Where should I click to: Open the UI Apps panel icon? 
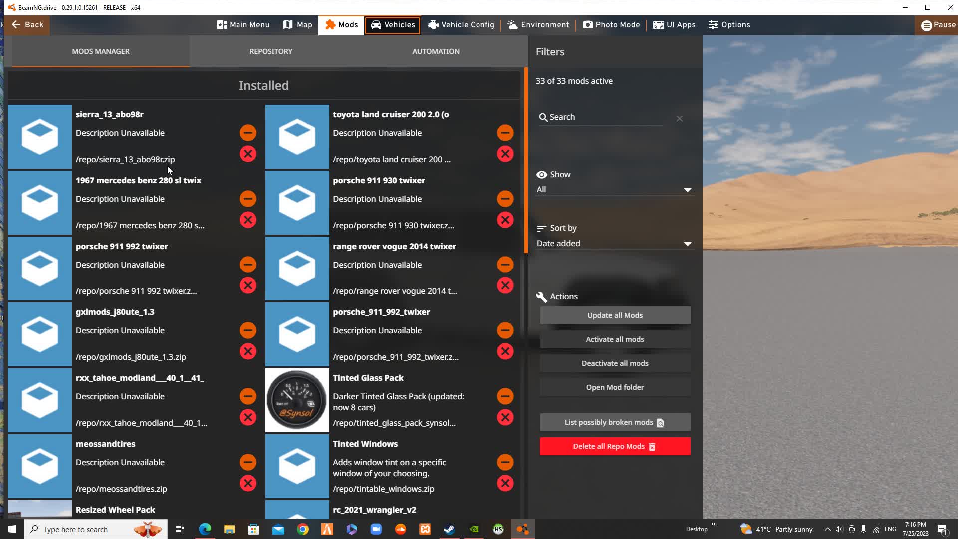[658, 25]
